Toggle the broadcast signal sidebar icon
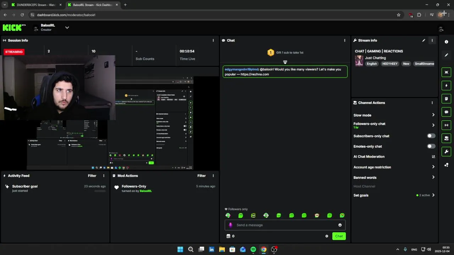 click(x=447, y=125)
